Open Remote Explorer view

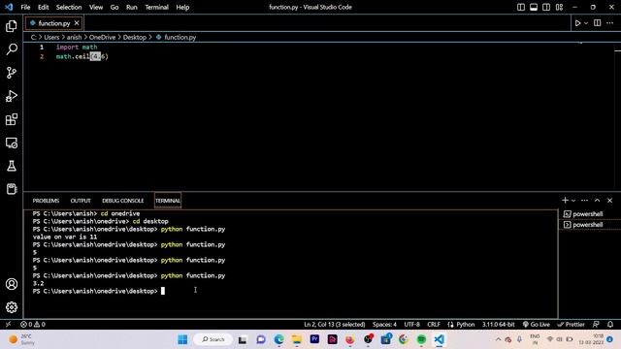[12, 143]
